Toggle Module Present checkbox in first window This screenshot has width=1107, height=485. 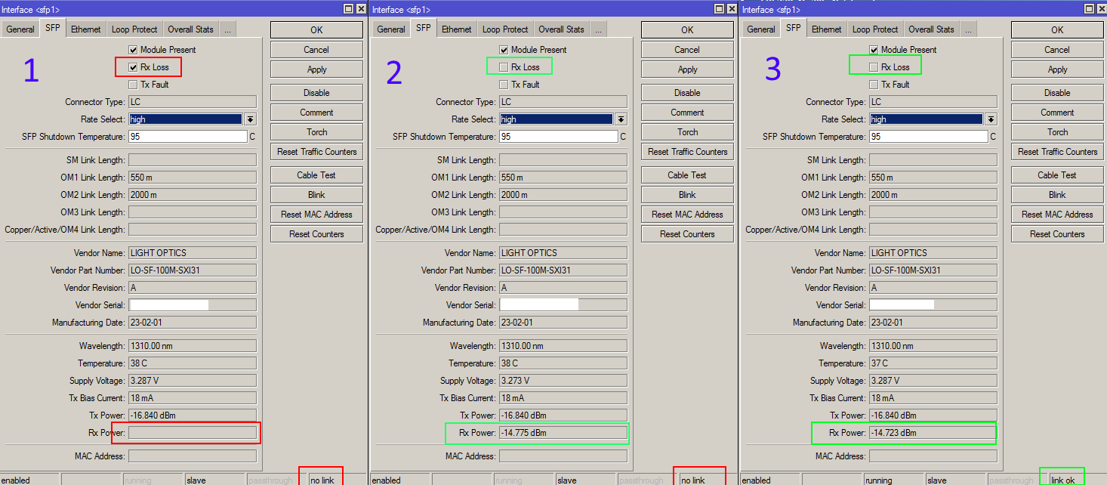tap(133, 50)
